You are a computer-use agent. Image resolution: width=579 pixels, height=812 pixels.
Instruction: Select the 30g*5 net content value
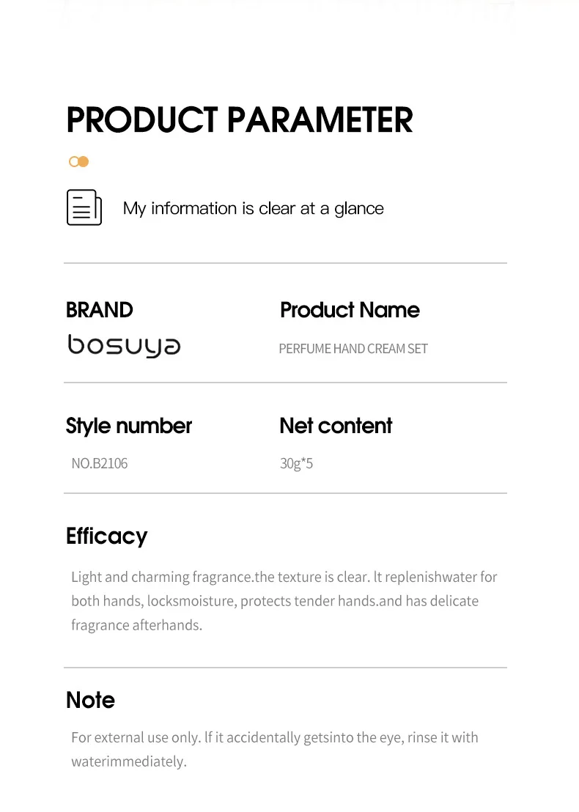[x=296, y=463]
